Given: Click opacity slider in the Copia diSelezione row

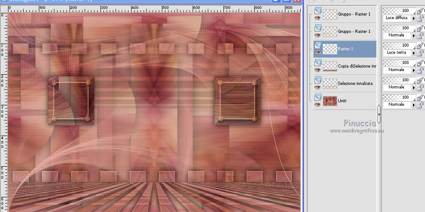Looking at the screenshot, I should (399, 63).
